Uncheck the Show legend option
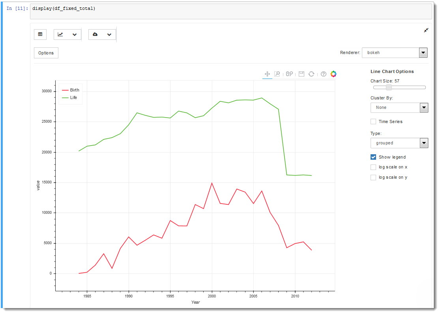This screenshot has width=440, height=314. (373, 157)
